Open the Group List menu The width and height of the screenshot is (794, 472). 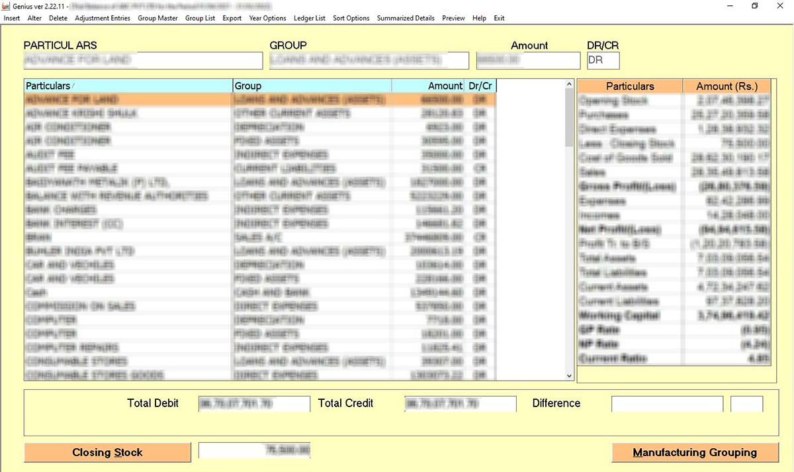[x=200, y=18]
